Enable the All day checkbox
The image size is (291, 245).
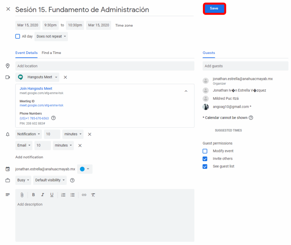coord(18,36)
